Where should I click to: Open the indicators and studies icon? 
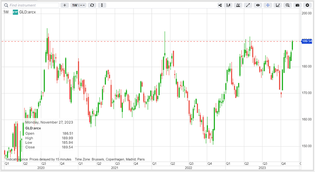pos(238,5)
